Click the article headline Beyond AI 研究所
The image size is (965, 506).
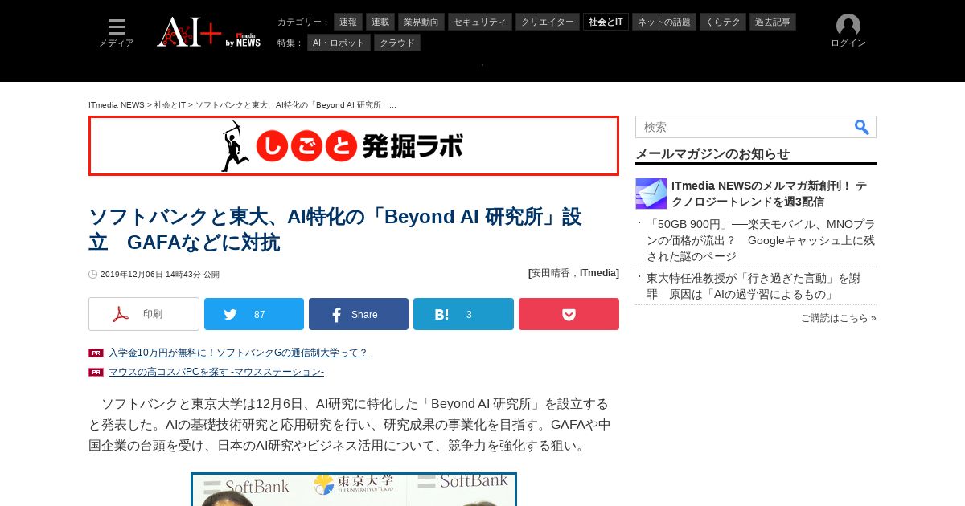tap(335, 230)
